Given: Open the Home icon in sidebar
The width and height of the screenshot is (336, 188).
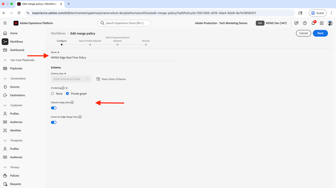Looking at the screenshot, I should [x=5, y=33].
